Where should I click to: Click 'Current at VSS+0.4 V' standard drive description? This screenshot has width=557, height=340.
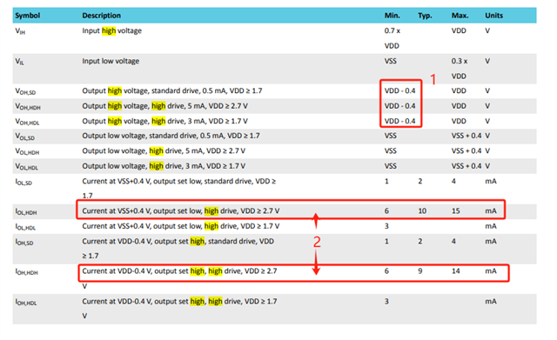(x=179, y=188)
